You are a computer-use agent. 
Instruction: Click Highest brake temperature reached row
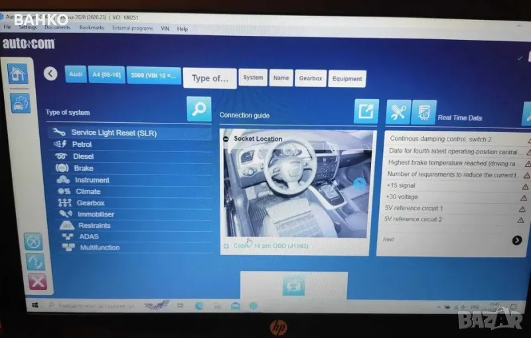[458, 163]
